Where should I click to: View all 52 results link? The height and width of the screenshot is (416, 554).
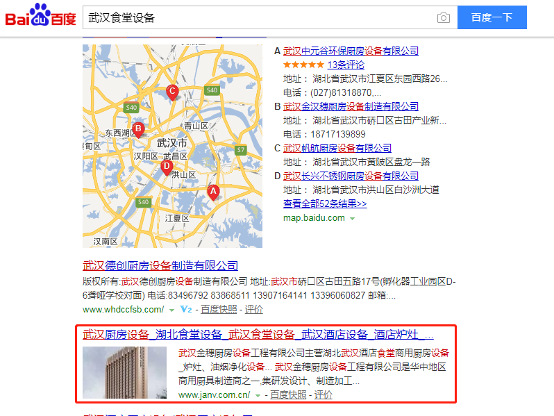tap(325, 203)
